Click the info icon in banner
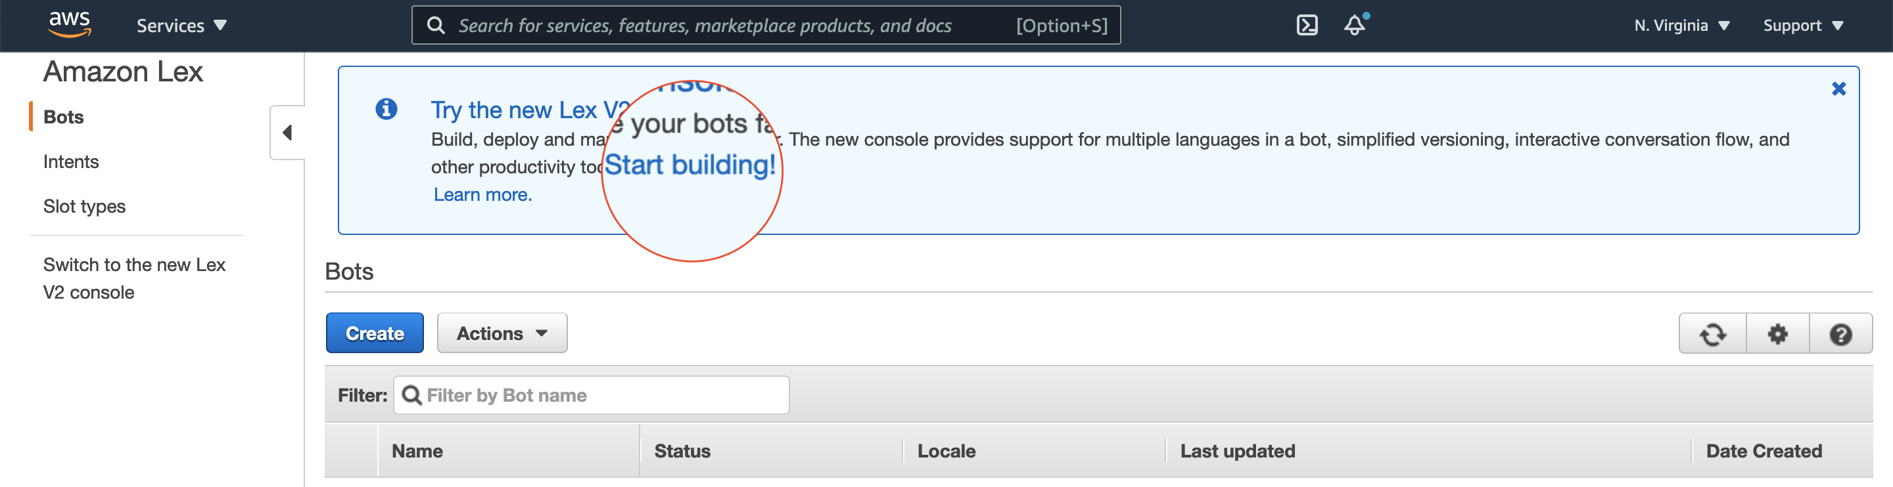The height and width of the screenshot is (487, 1893). point(386,110)
